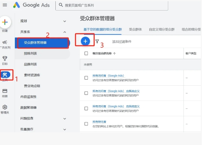This screenshot has height=145, width=203.
Task: Click the 添加过滤条件 filter field
Action: click(122, 42)
